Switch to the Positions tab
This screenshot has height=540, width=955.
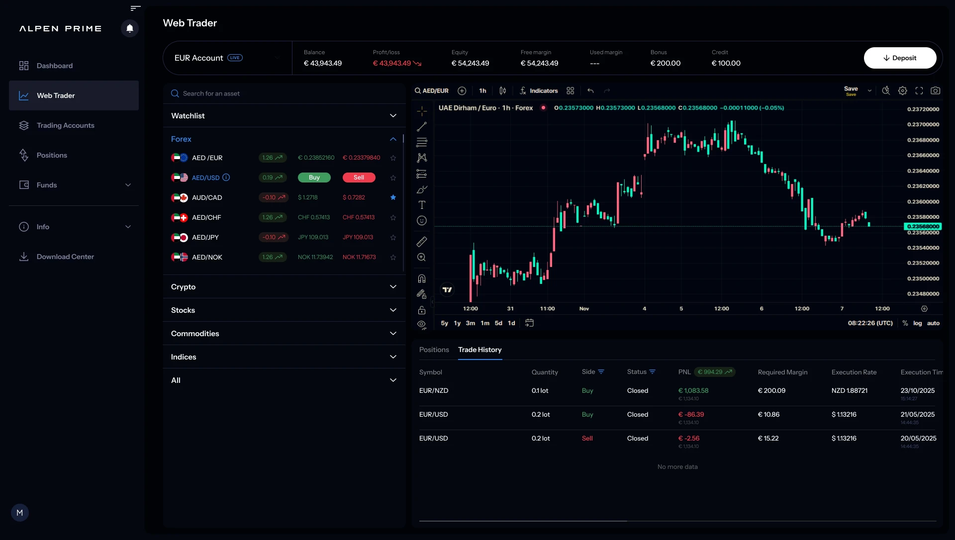click(x=434, y=350)
